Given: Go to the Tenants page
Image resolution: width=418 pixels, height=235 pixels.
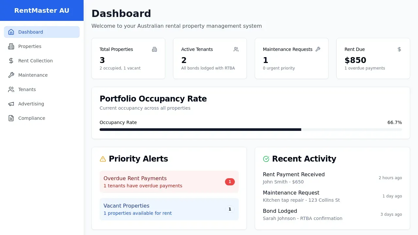Looking at the screenshot, I should 27,89.
